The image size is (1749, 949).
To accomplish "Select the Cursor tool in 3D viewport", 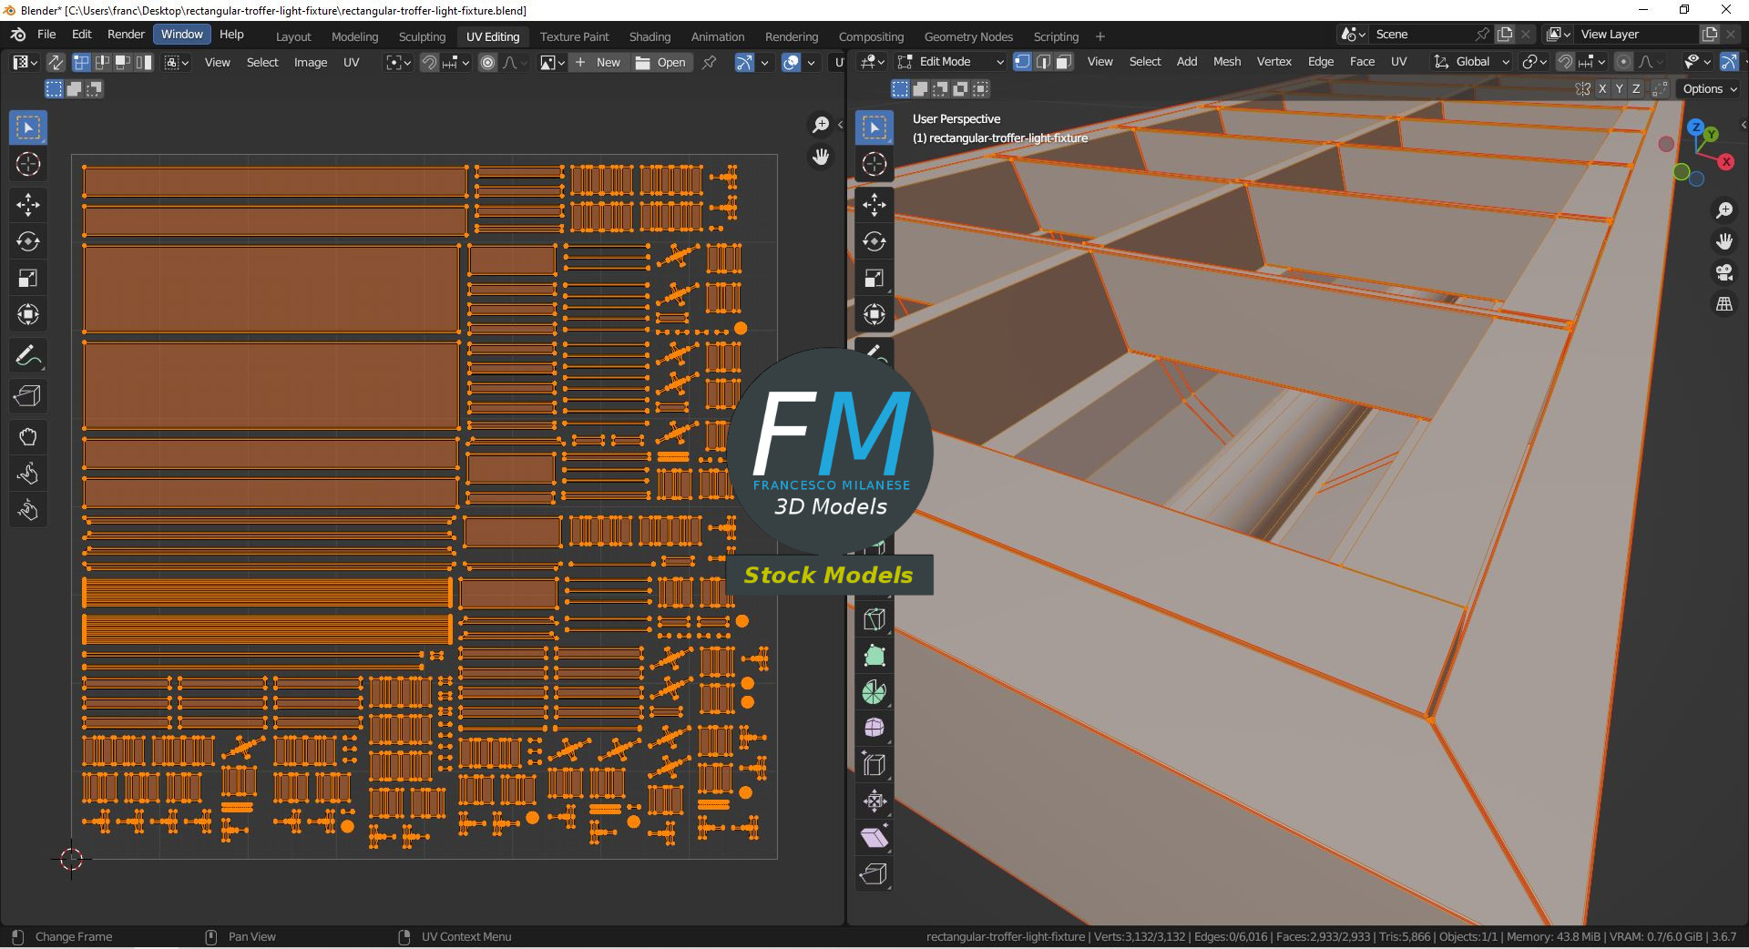I will point(874,164).
